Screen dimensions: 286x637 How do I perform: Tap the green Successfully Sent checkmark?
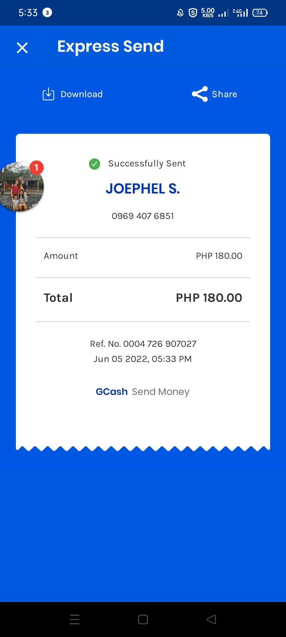pos(95,164)
